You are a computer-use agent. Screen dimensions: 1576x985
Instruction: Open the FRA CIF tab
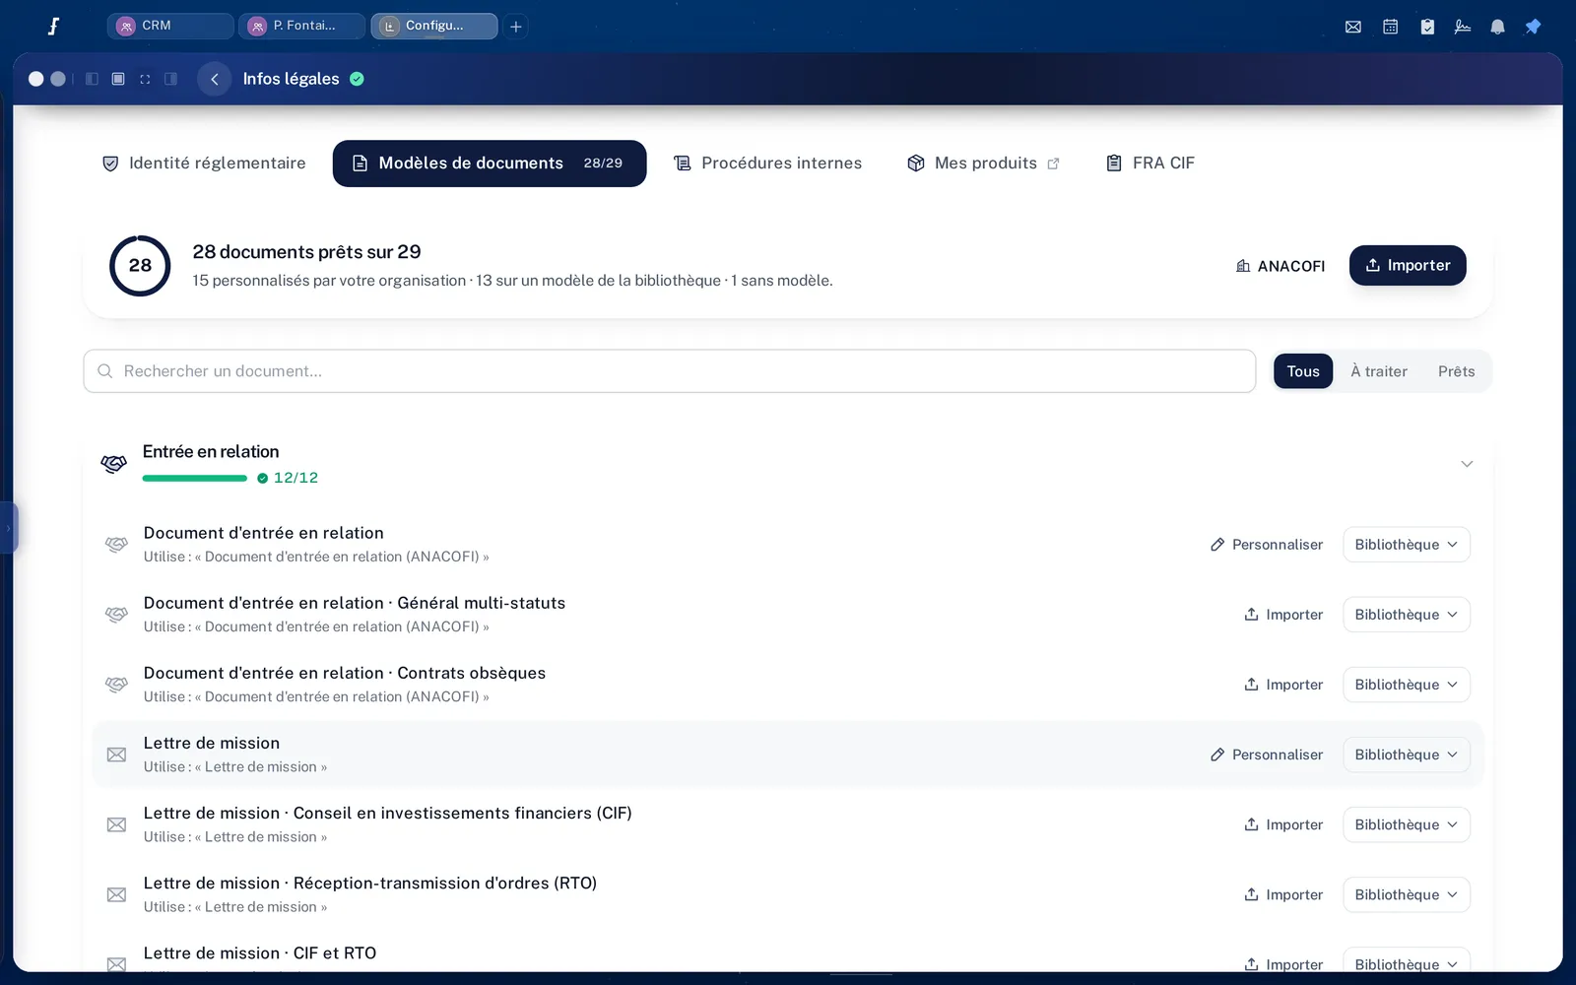click(1150, 164)
